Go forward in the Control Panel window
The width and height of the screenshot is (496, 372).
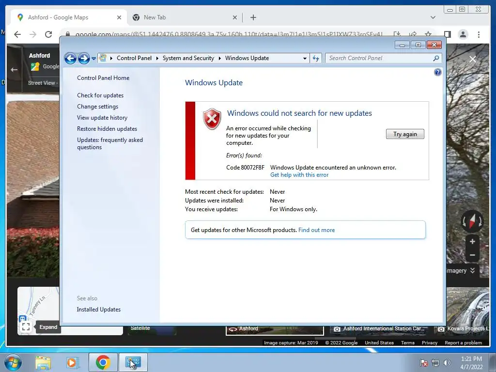84,58
